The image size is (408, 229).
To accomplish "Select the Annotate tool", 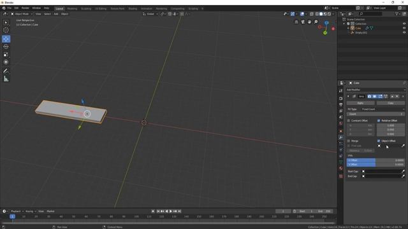I will (6, 71).
